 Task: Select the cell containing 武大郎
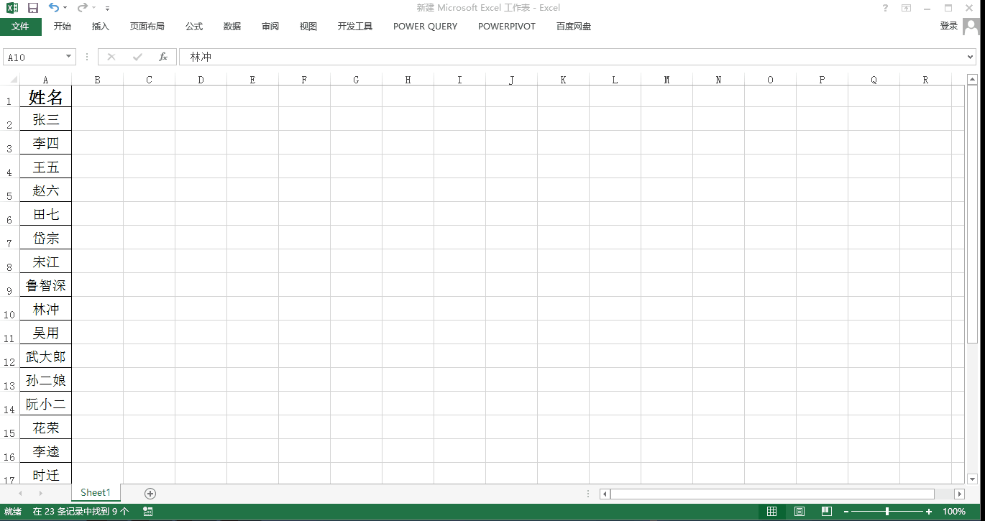pos(46,356)
